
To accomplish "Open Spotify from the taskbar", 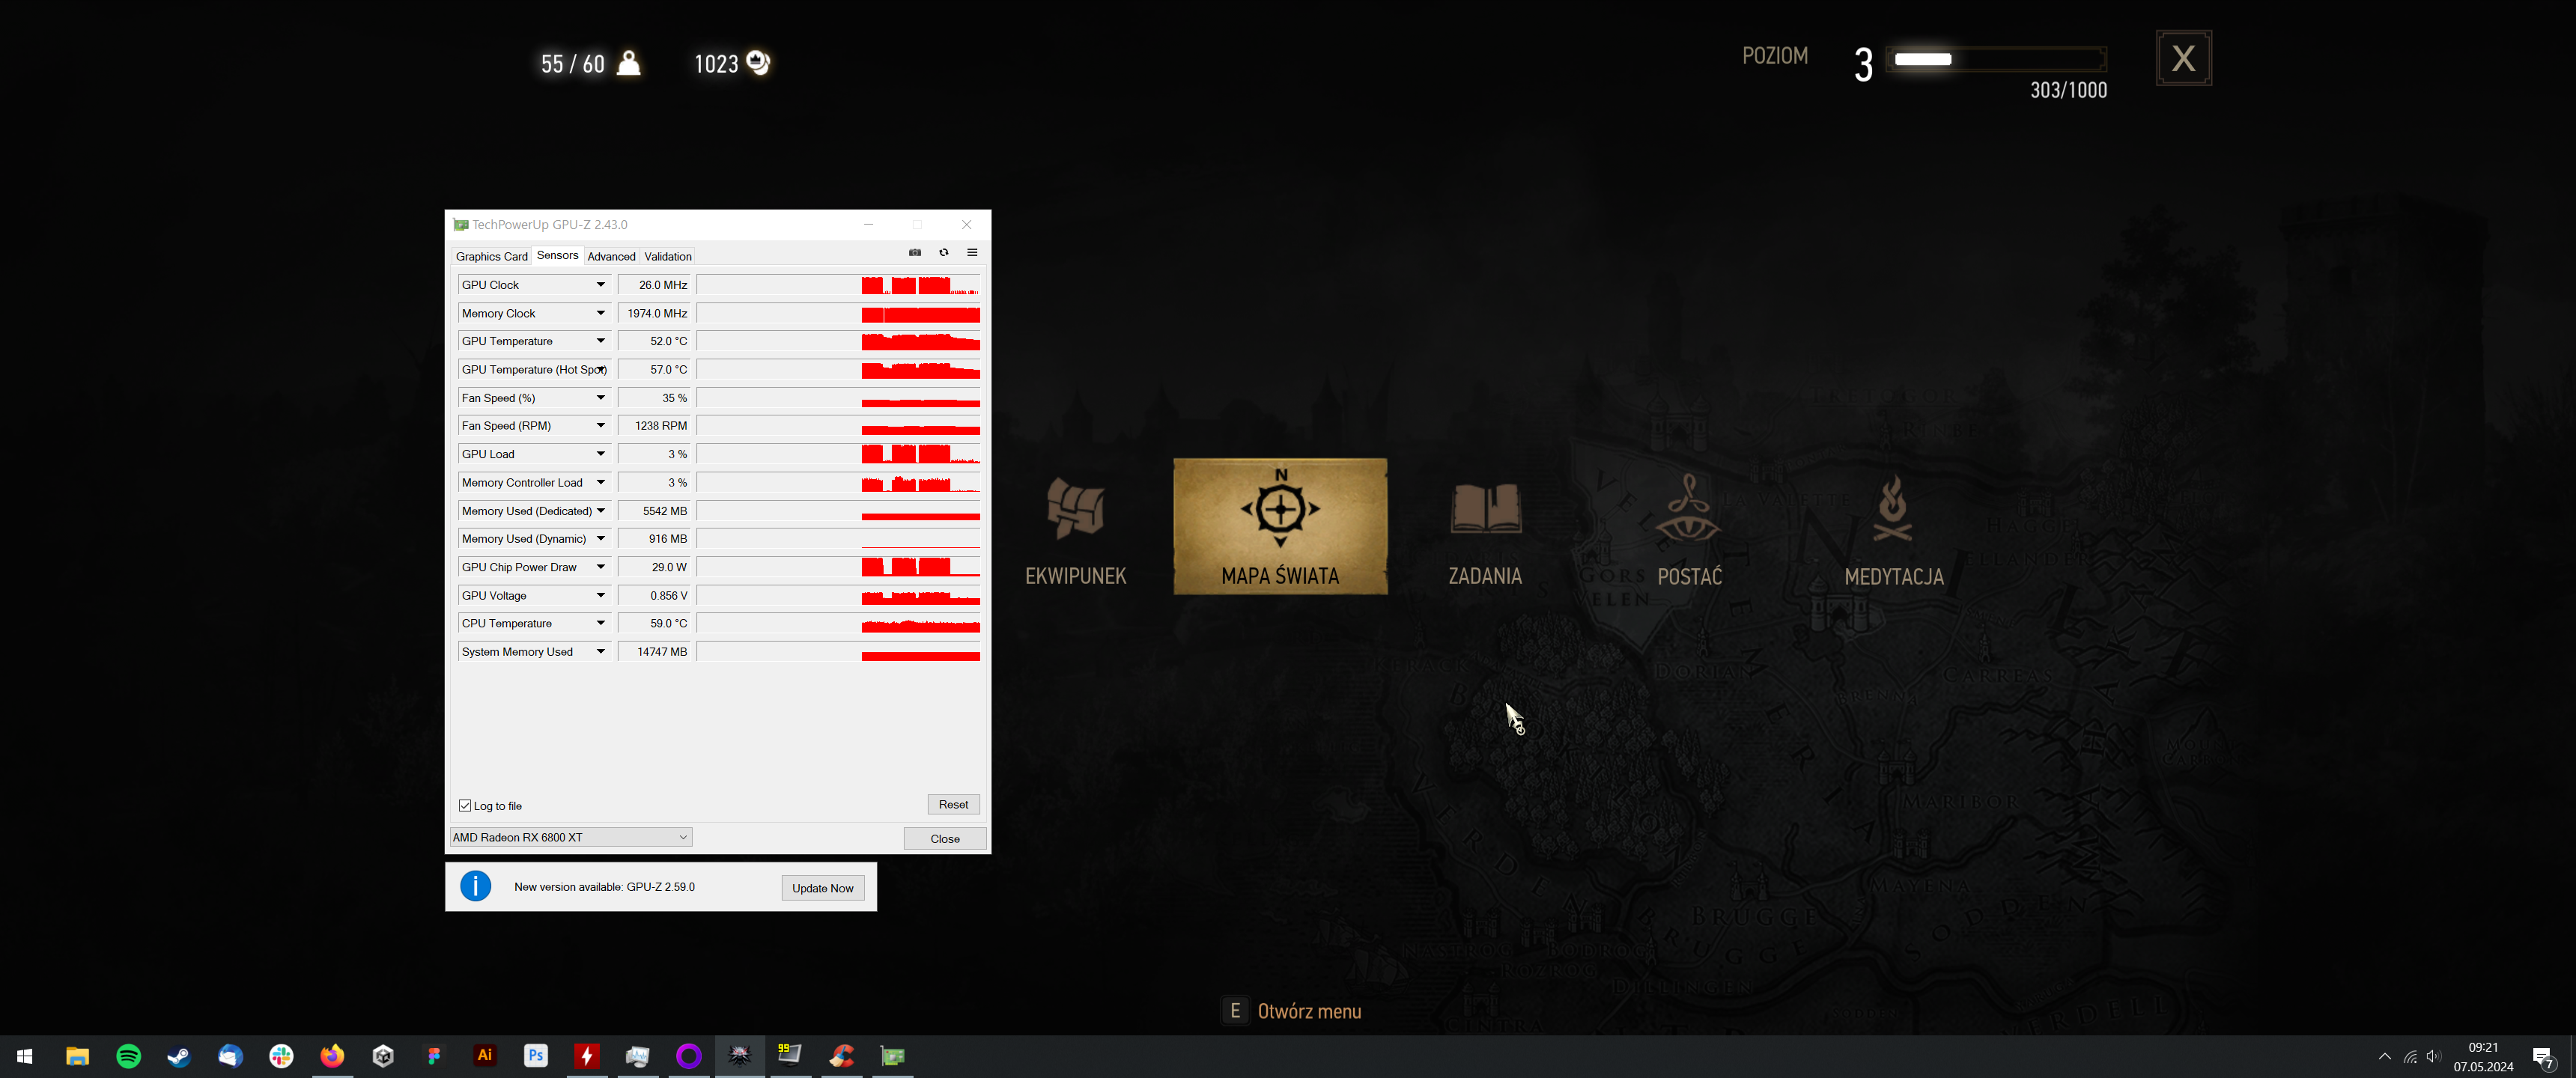I will coord(128,1056).
